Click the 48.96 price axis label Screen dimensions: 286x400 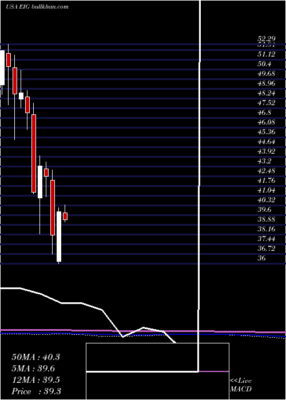point(267,83)
